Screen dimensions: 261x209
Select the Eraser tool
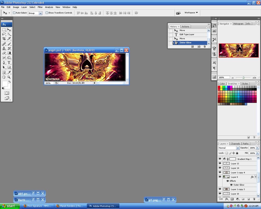[x=4, y=53]
